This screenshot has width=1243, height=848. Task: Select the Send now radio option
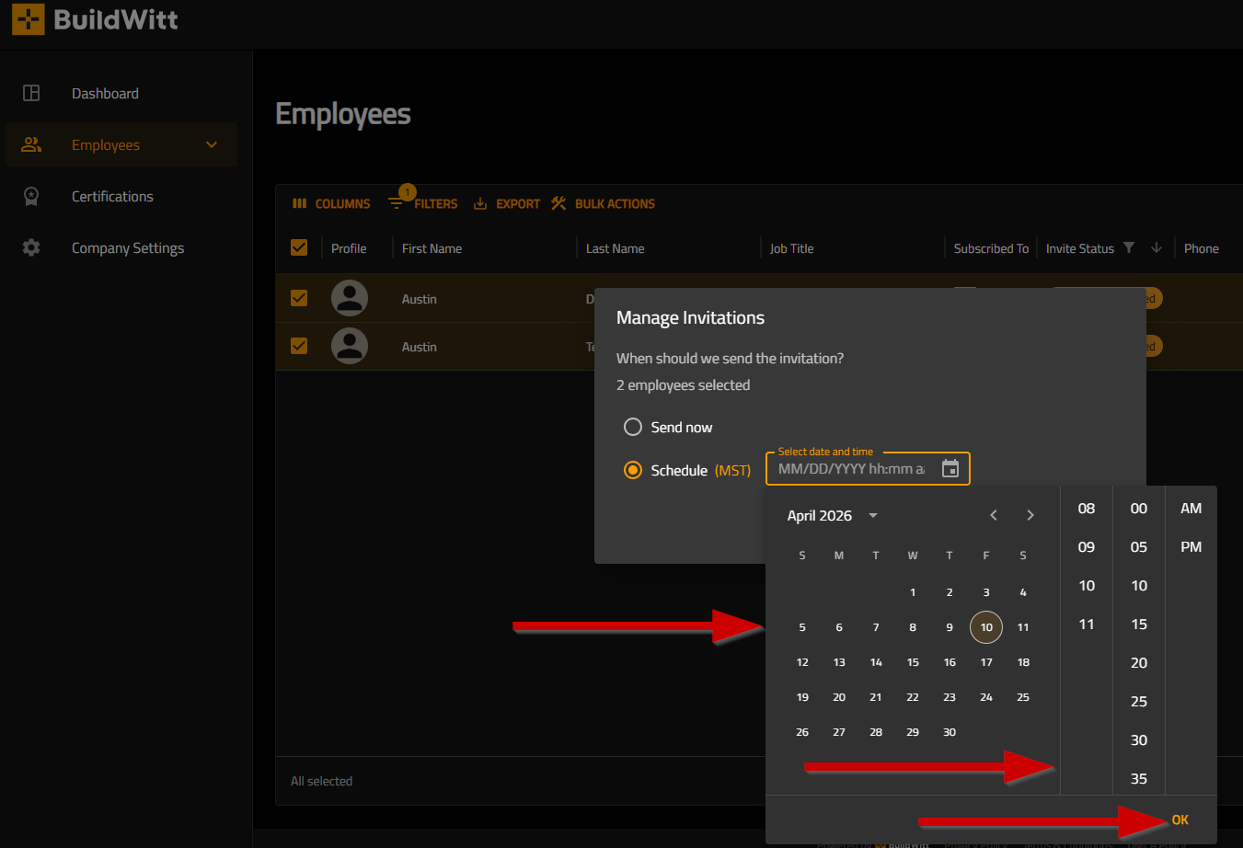(x=633, y=427)
